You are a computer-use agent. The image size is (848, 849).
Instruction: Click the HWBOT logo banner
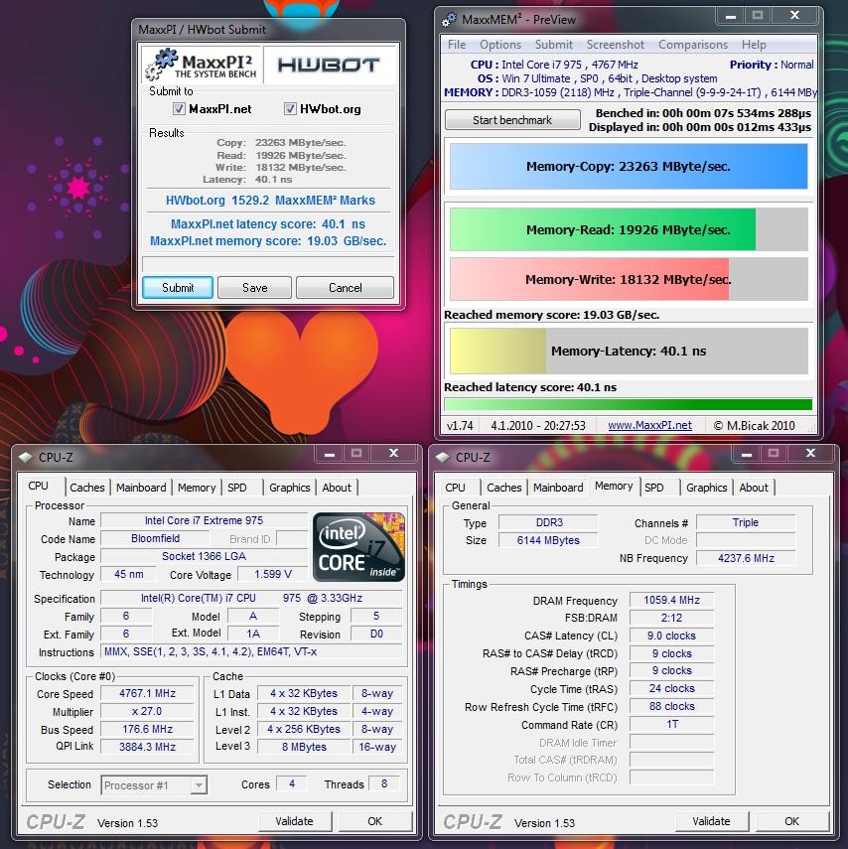click(330, 65)
